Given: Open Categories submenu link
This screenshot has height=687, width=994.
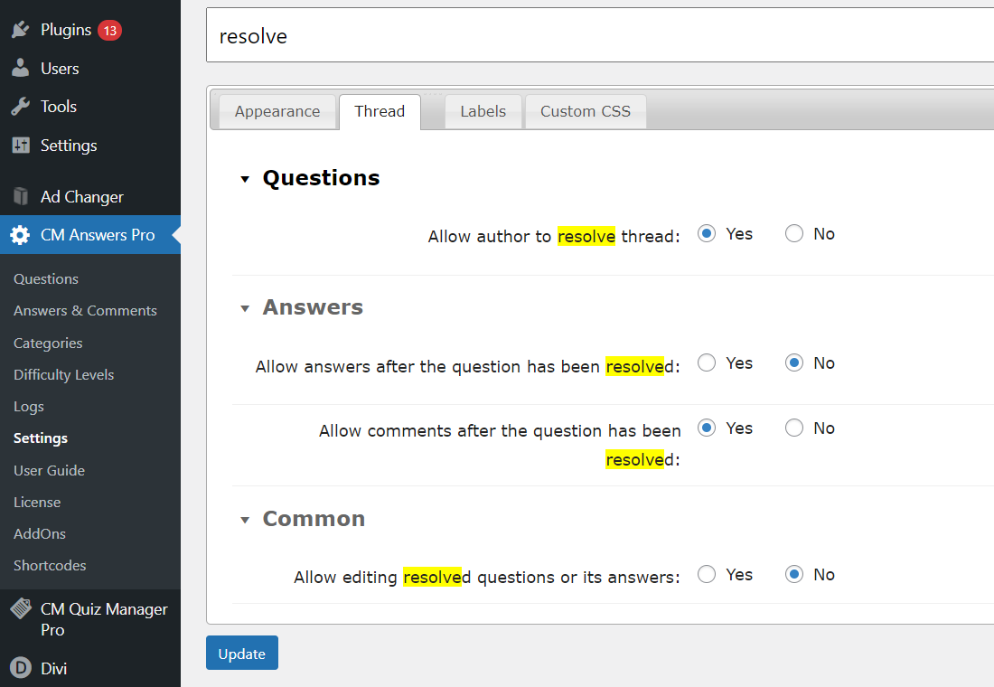Looking at the screenshot, I should click(48, 343).
